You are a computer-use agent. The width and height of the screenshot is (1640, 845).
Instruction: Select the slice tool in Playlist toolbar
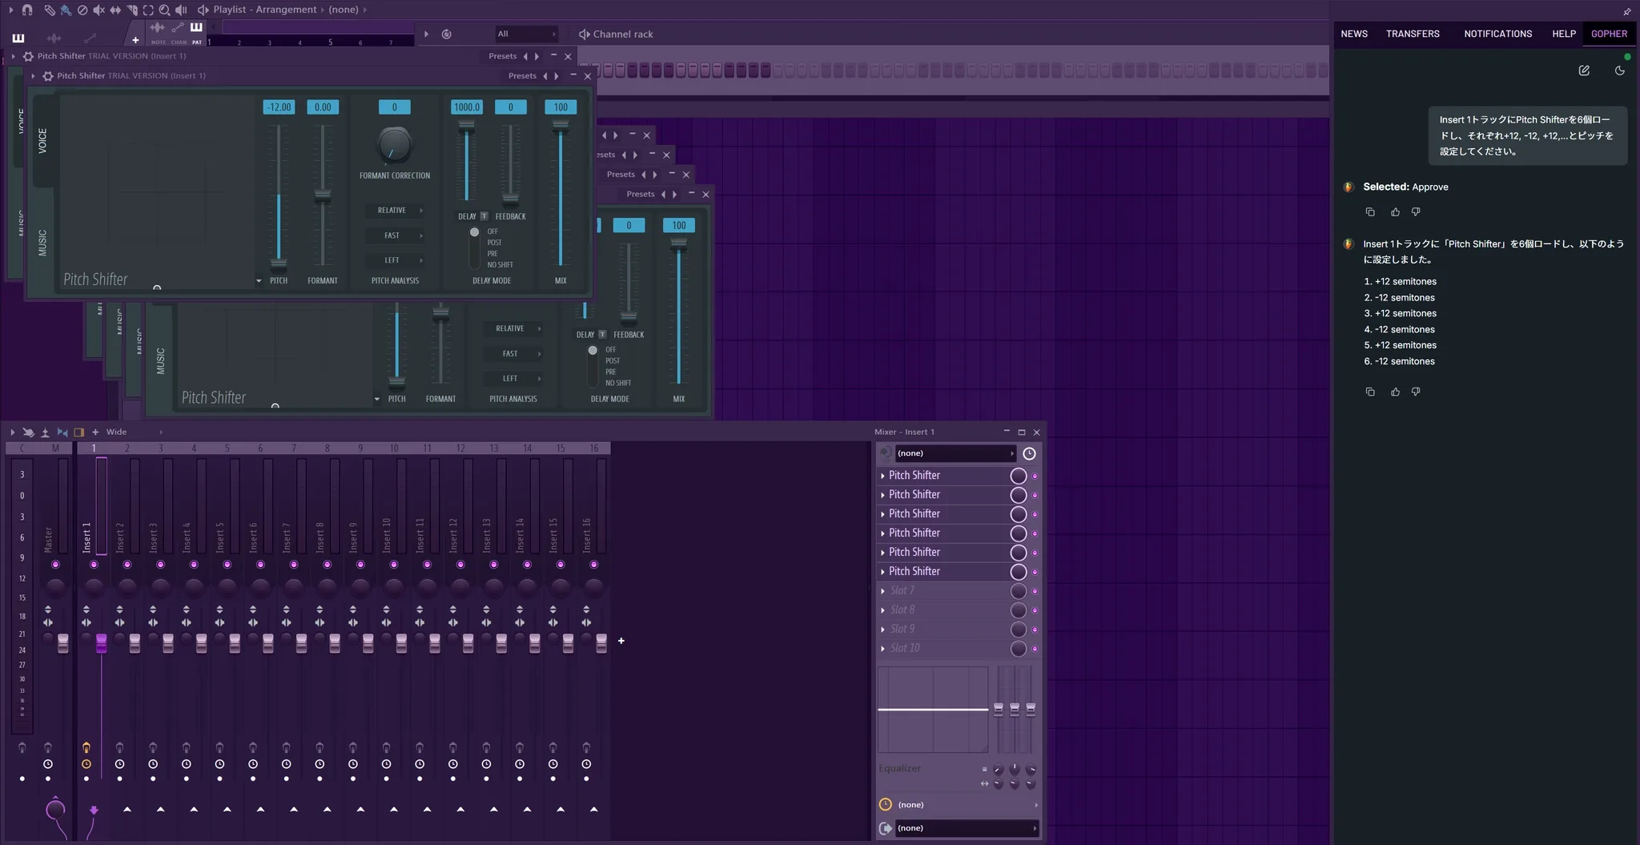132,10
